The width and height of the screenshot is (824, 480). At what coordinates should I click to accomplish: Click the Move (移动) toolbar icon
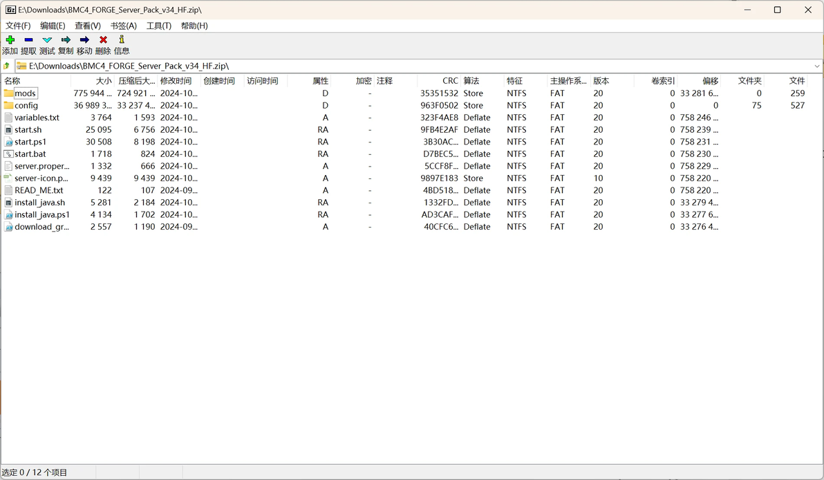pyautogui.click(x=84, y=40)
